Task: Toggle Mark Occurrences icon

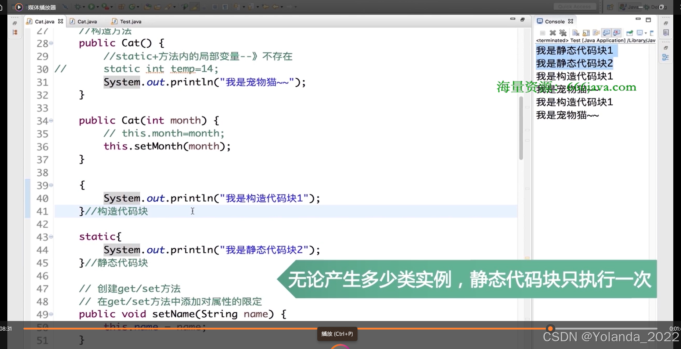Action: [185, 7]
